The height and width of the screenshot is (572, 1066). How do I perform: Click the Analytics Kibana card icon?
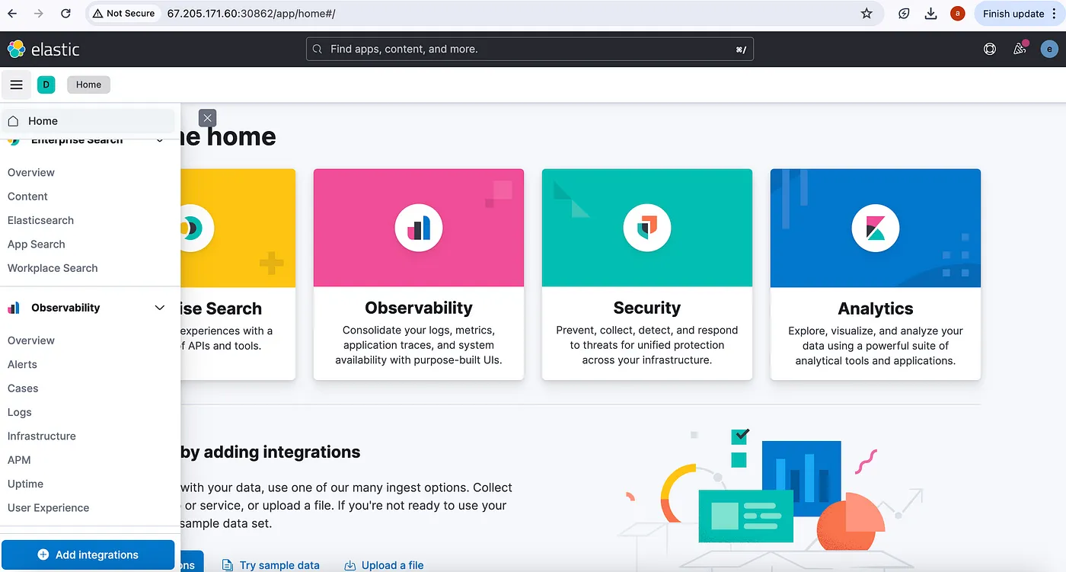pos(876,228)
